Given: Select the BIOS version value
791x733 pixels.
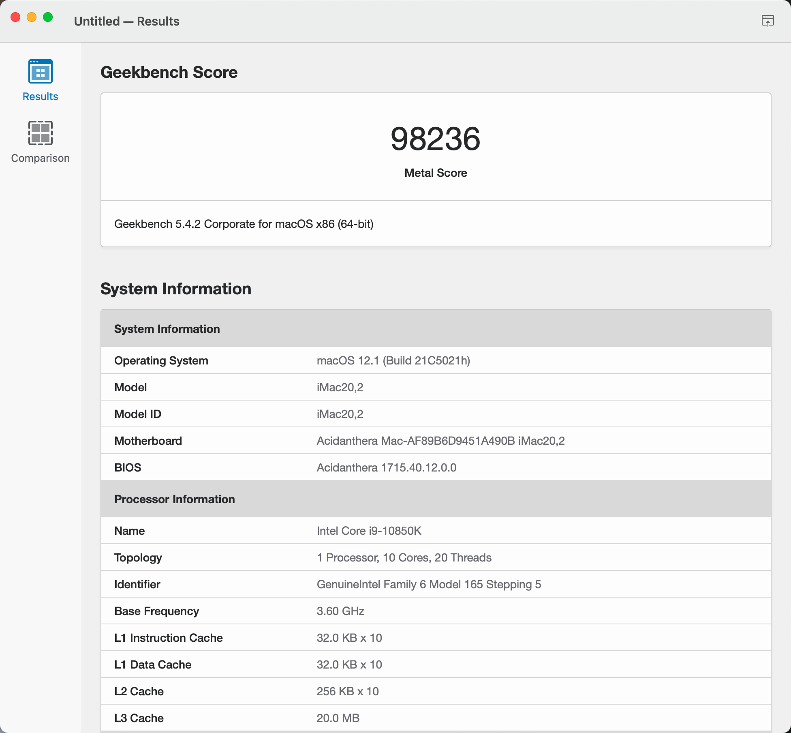Looking at the screenshot, I should point(386,467).
